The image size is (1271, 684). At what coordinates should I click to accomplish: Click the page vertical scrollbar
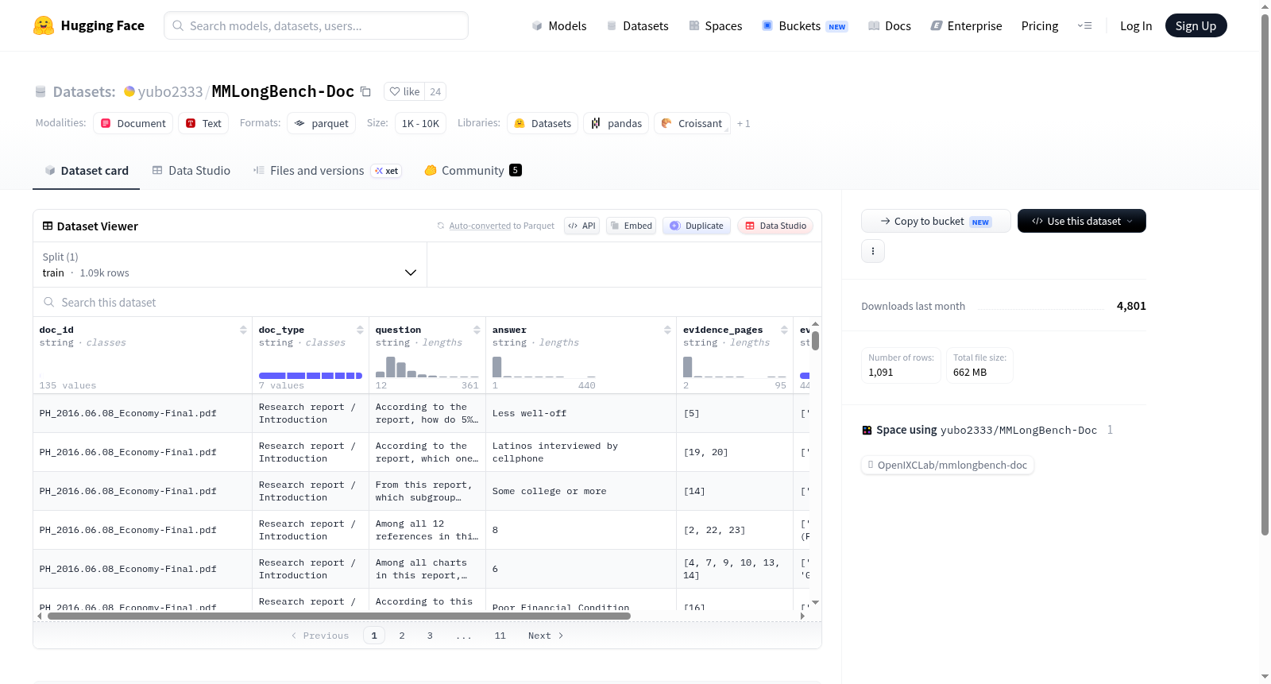(1265, 275)
